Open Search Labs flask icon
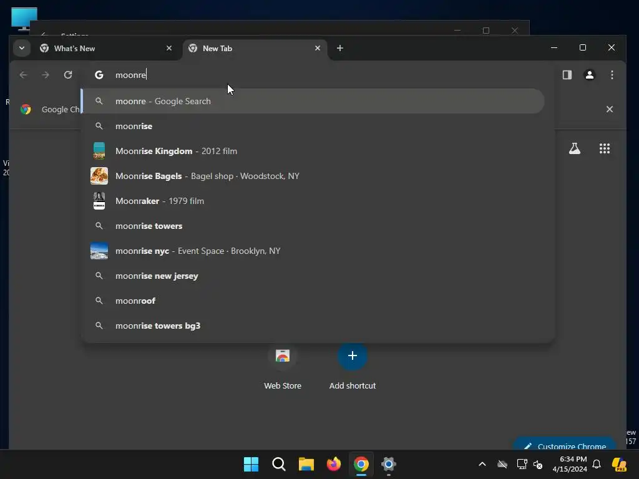The image size is (639, 479). (x=575, y=148)
